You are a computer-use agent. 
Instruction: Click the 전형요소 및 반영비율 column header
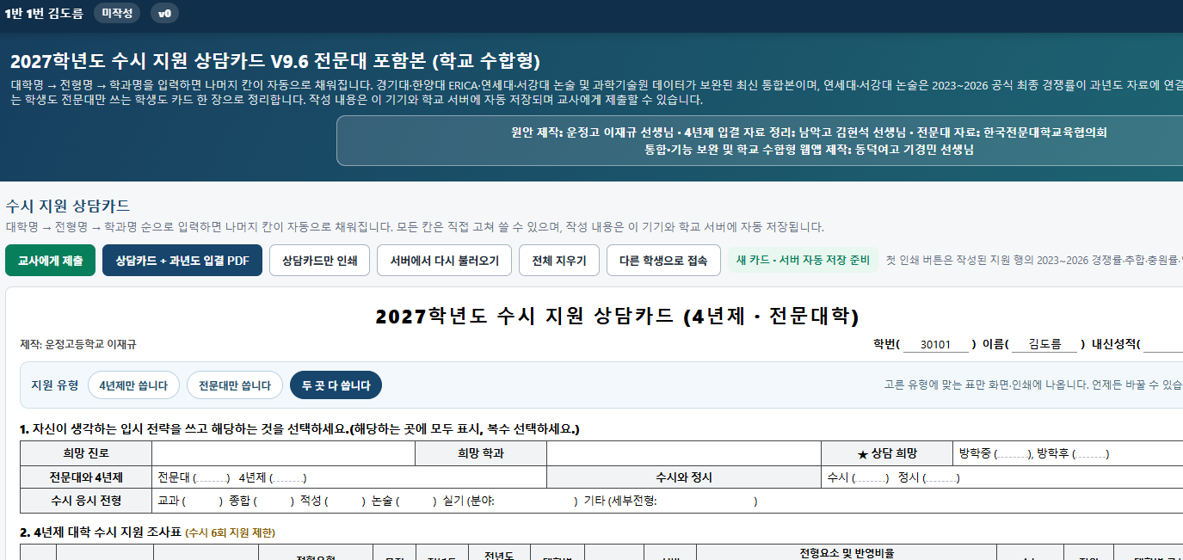click(847, 553)
